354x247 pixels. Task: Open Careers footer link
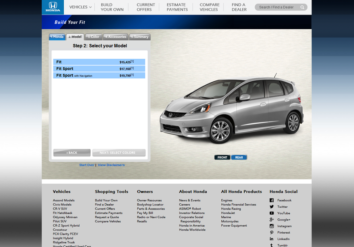point(185,205)
